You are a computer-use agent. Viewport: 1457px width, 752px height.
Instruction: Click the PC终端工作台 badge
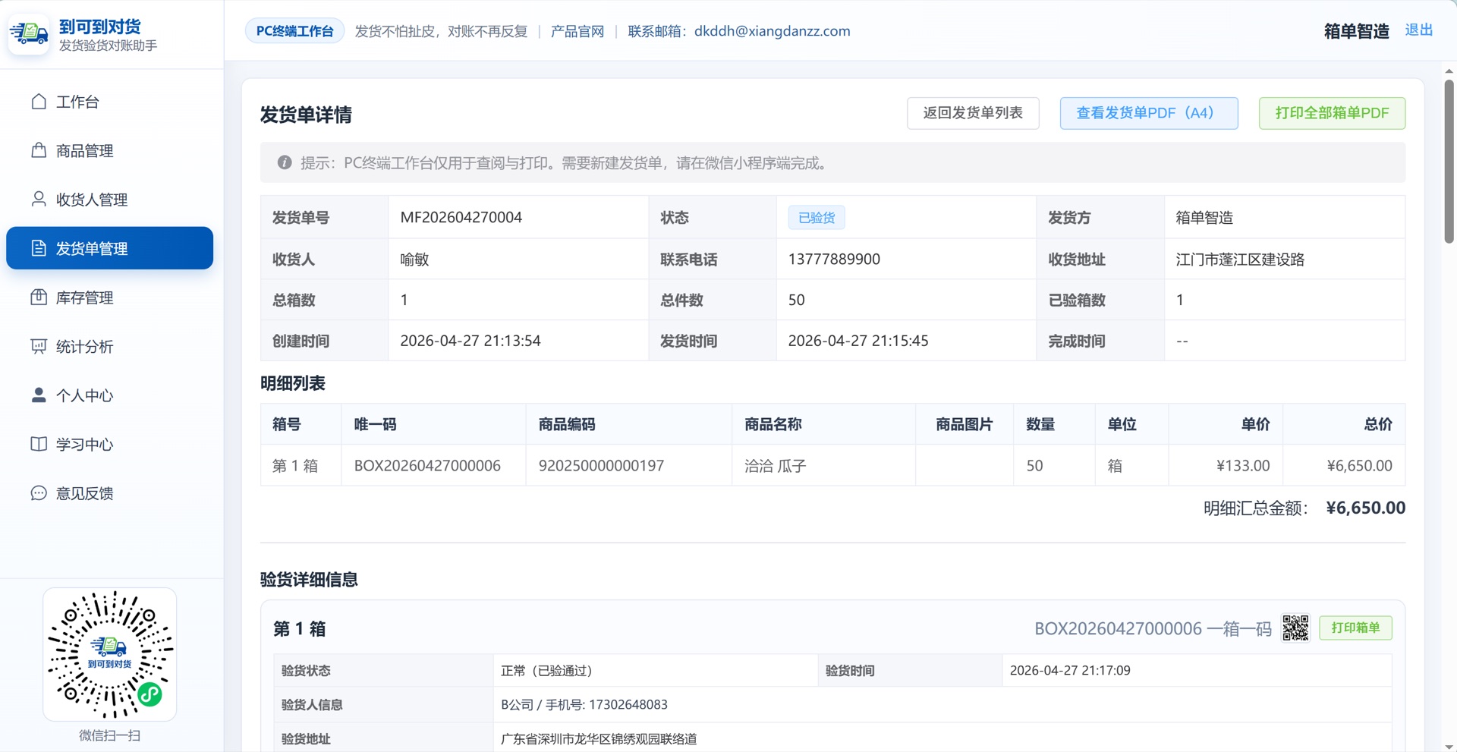[x=294, y=31]
